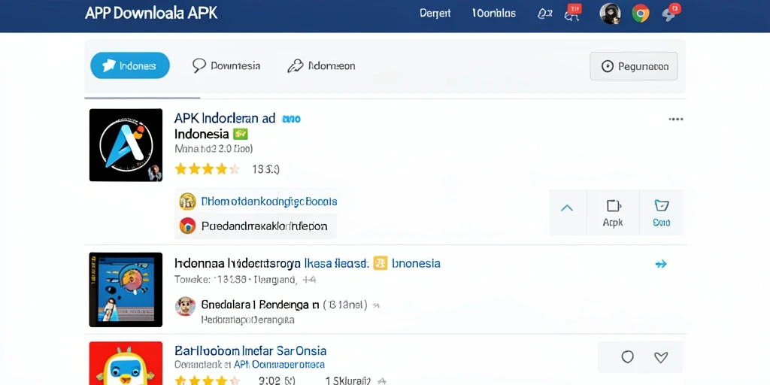Click the blue arrow on second app row
This screenshot has height=385, width=770.
coord(661,264)
